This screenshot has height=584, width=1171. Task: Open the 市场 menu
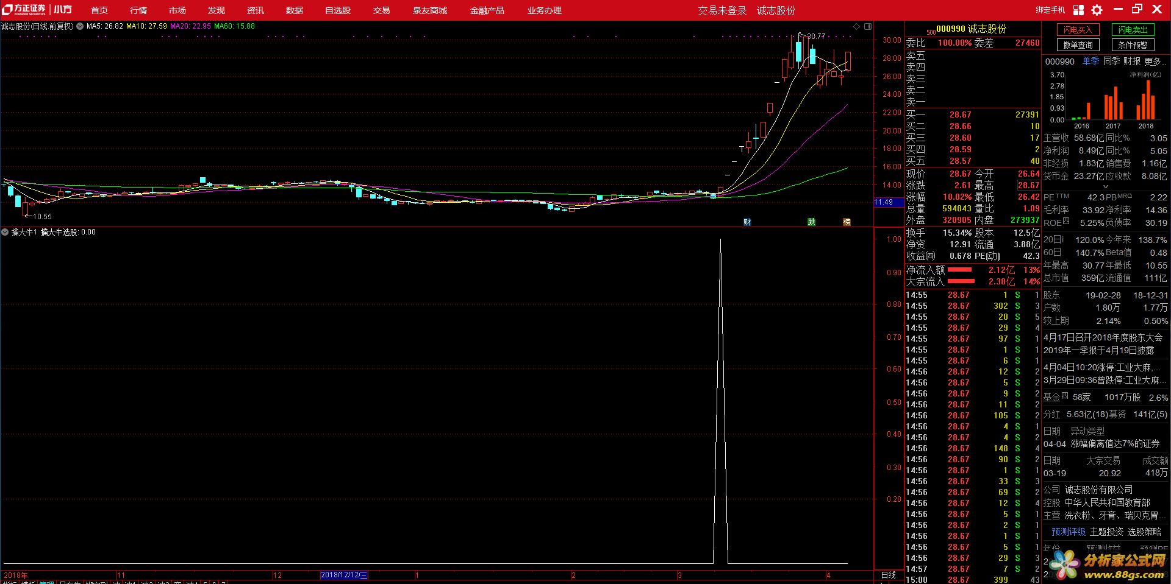click(x=177, y=10)
